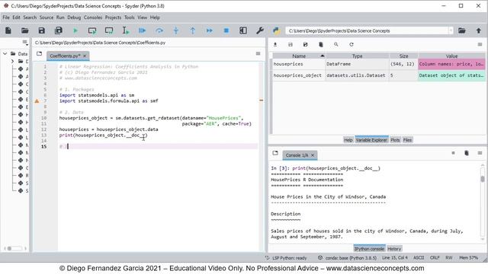
Task: Switch to the History tab
Action: click(x=394, y=249)
